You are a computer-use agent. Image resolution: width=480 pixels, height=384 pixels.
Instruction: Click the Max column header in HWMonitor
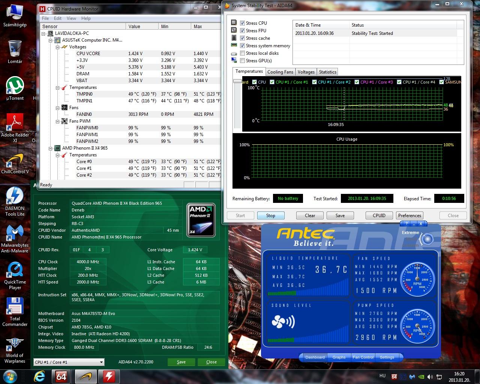(x=205, y=26)
